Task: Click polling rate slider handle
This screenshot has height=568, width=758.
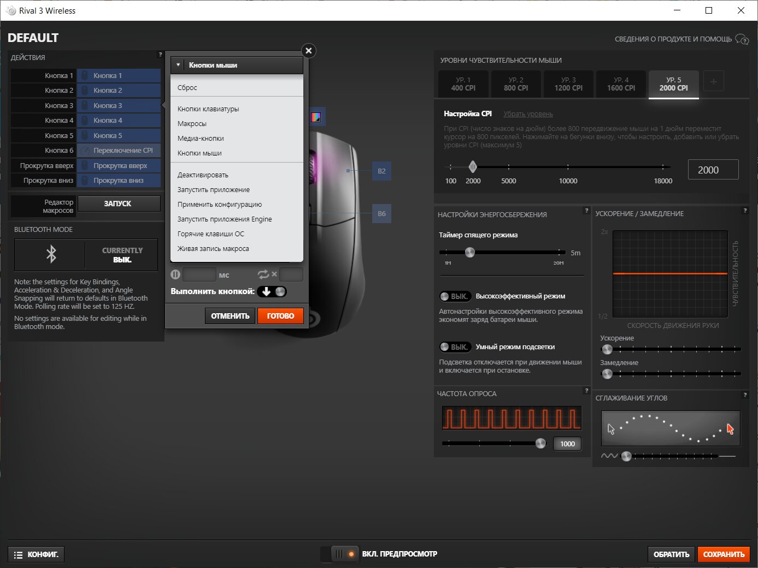Action: pos(540,443)
